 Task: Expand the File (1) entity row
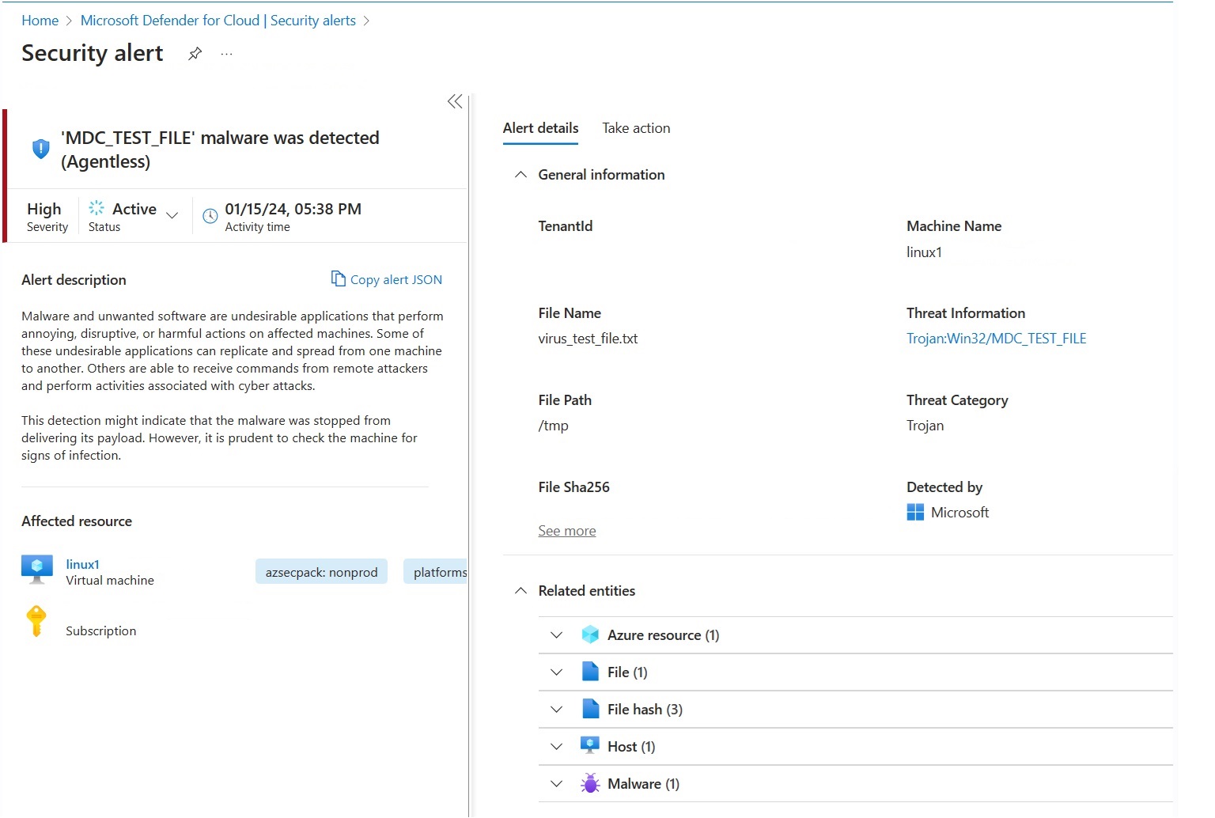click(x=855, y=672)
